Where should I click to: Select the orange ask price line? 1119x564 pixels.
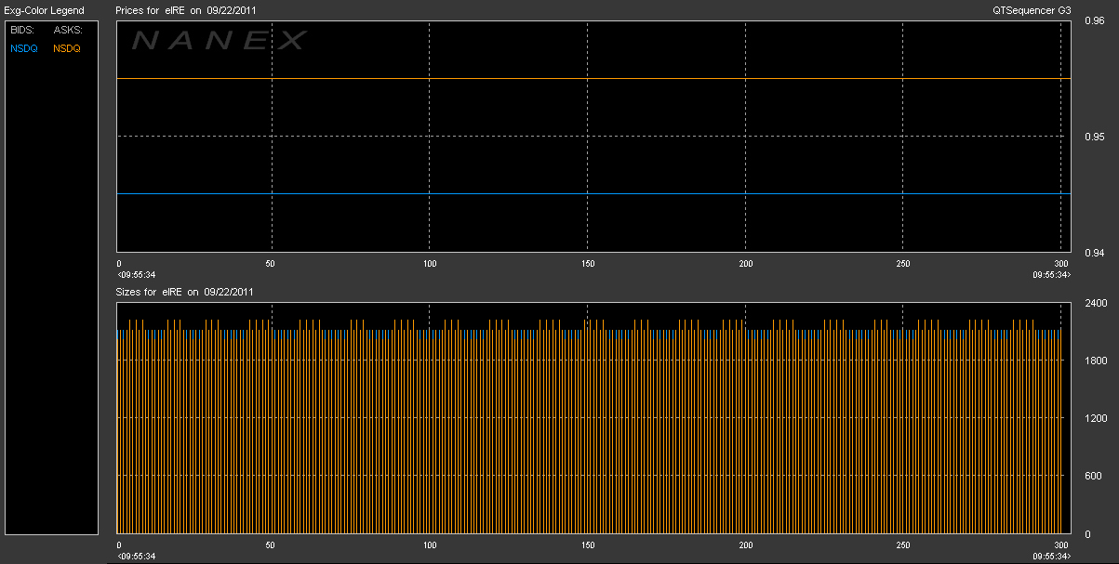click(x=593, y=79)
